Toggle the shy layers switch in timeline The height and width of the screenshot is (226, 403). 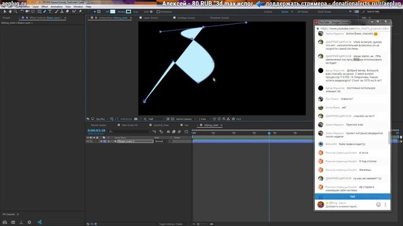(168, 132)
